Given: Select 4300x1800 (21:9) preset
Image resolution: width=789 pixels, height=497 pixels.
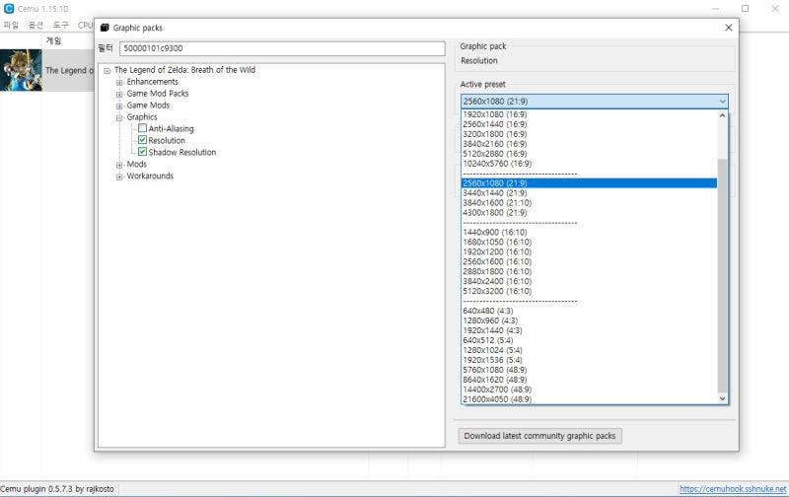Looking at the screenshot, I should coord(589,212).
